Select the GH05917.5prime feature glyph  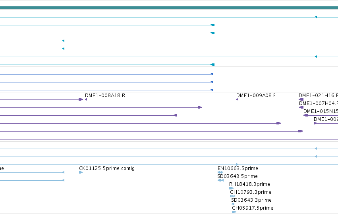(234, 212)
